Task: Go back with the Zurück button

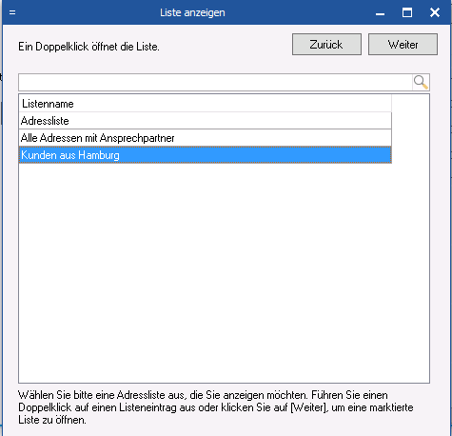Action: pos(326,45)
